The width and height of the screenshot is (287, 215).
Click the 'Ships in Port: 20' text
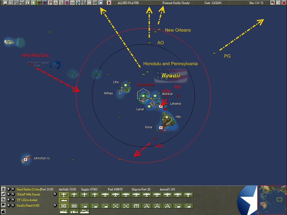click(141, 189)
